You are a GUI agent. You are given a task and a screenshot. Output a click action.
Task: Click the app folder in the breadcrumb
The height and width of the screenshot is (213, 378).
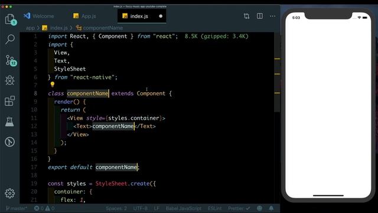(x=30, y=28)
